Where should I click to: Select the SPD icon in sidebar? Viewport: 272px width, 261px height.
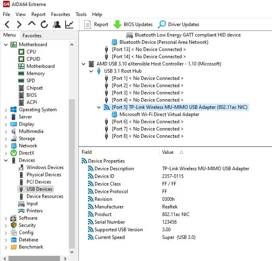coord(21,81)
